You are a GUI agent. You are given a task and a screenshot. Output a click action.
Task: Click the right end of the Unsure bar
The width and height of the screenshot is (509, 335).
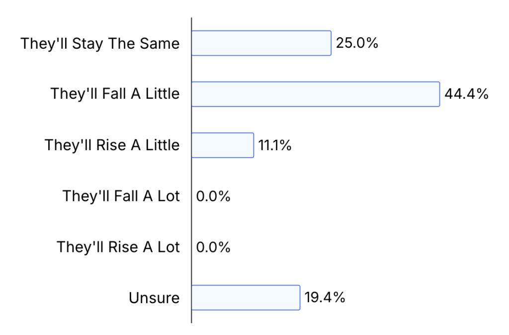300,298
